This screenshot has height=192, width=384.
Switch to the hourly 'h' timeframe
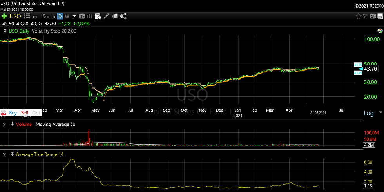pos(54,16)
